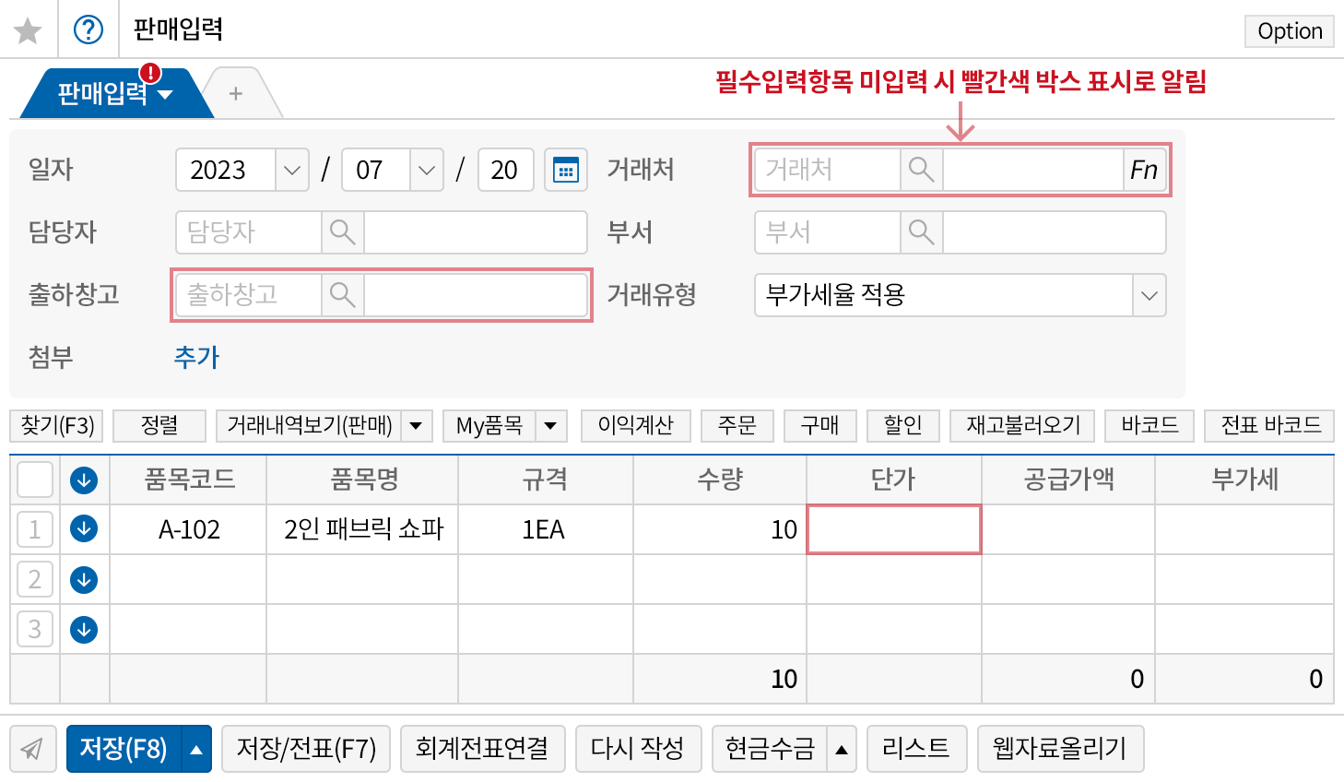
Task: Open the help question mark icon
Action: click(88, 30)
